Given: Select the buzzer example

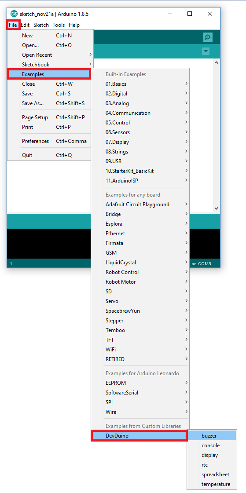Looking at the screenshot, I should click(x=212, y=436).
